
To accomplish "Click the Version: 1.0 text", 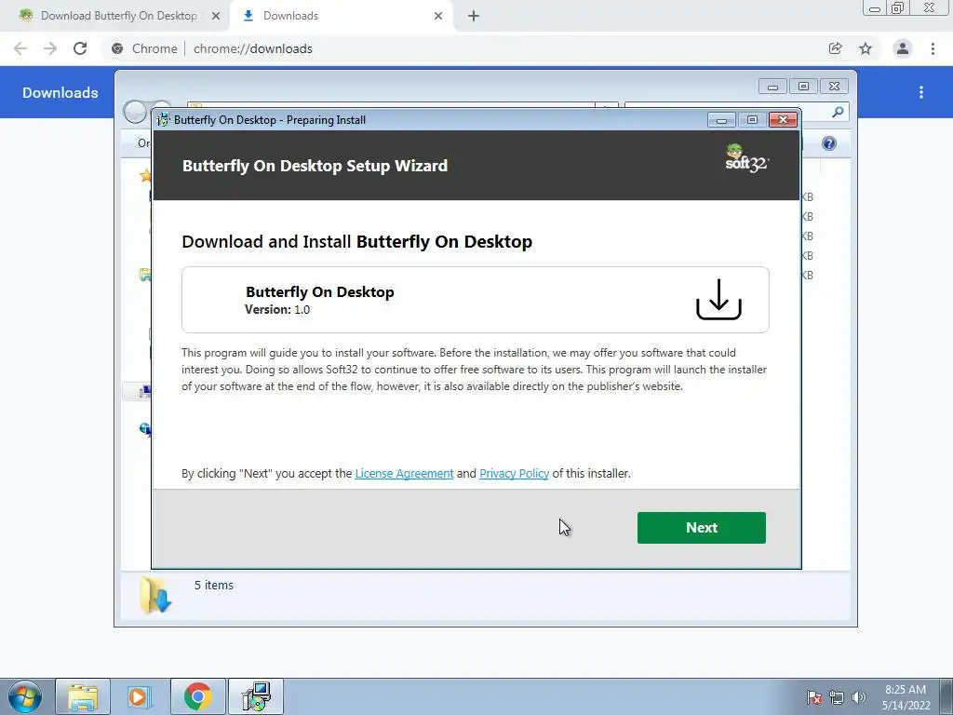I will point(277,309).
